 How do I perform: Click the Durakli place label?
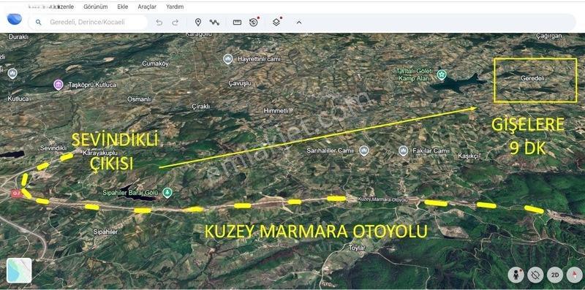click(18, 37)
